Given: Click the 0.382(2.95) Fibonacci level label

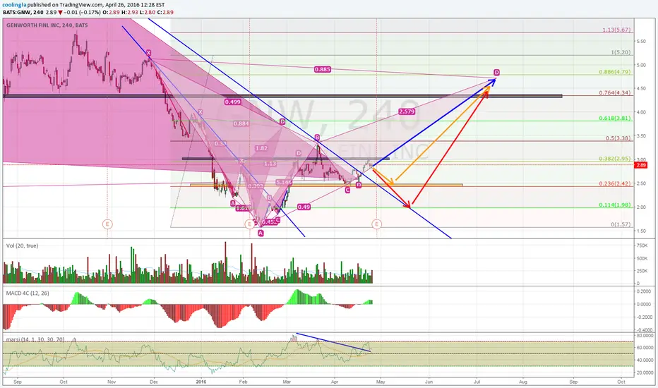Looking at the screenshot, I should (x=614, y=159).
